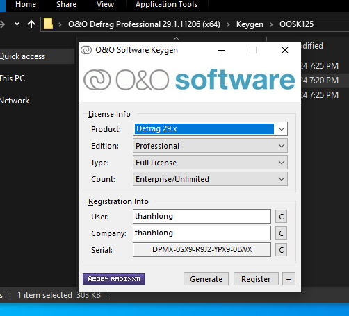Expand the Type dropdown showing Full License
The width and height of the screenshot is (349, 316).
tap(210, 163)
